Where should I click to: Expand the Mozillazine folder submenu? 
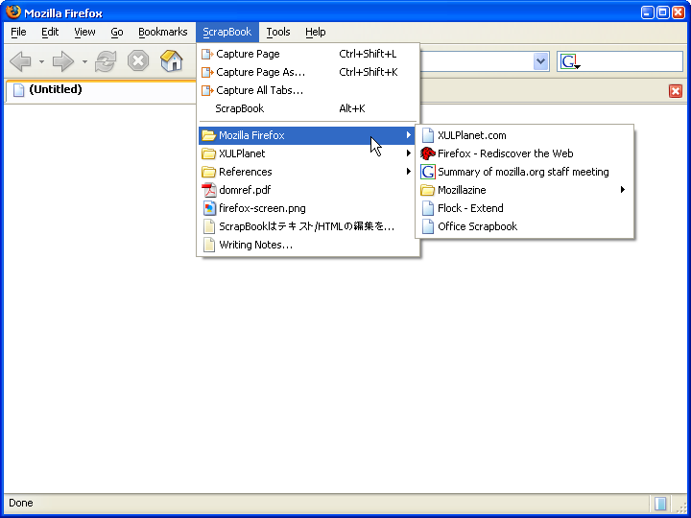(x=524, y=190)
